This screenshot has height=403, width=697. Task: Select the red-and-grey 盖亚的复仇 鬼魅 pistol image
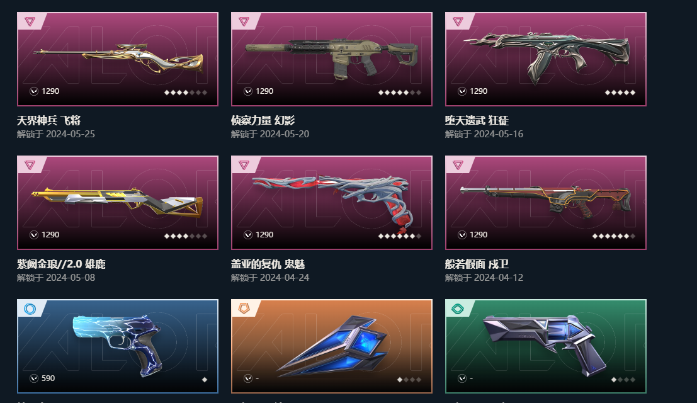point(332,203)
